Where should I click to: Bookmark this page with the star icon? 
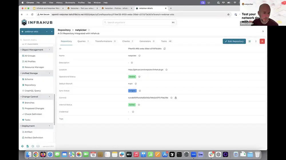click(x=228, y=15)
